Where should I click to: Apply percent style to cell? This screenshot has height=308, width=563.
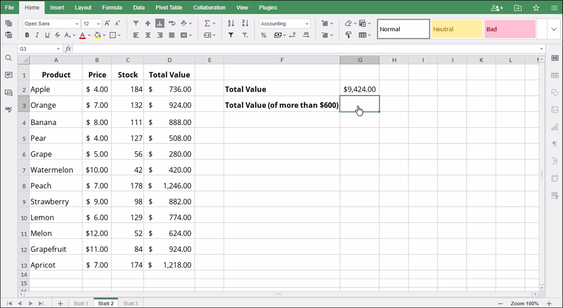point(264,36)
